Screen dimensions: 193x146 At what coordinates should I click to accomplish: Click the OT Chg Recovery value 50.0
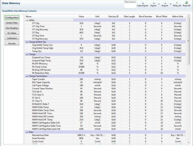coord(81,29)
